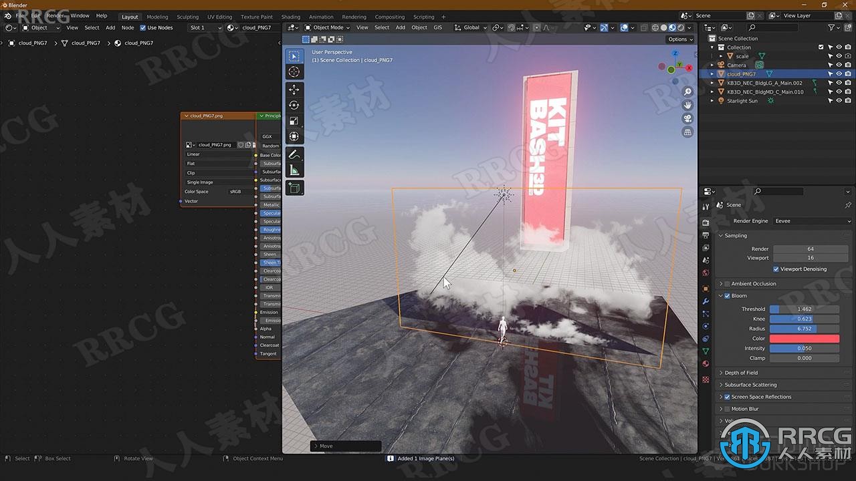Open the Render properties tab icon
The height and width of the screenshot is (481, 856).
pyautogui.click(x=706, y=222)
